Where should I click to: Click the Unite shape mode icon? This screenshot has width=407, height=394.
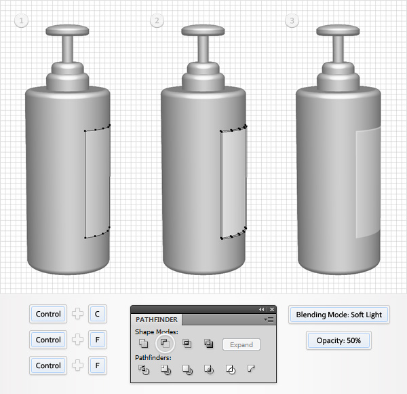click(x=143, y=344)
